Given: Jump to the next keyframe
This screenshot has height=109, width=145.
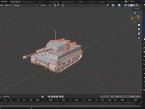Looking at the screenshot, I should tap(60, 97).
